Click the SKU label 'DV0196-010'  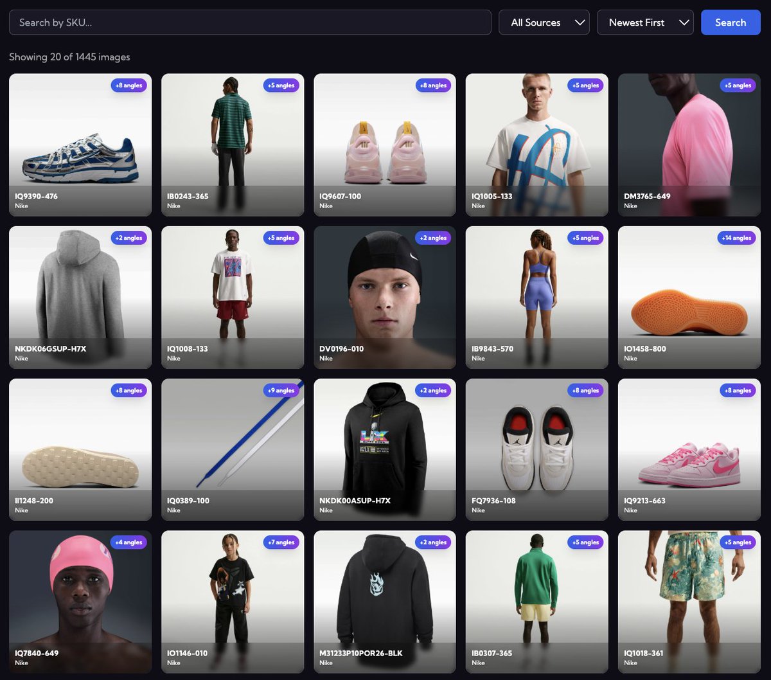341,348
